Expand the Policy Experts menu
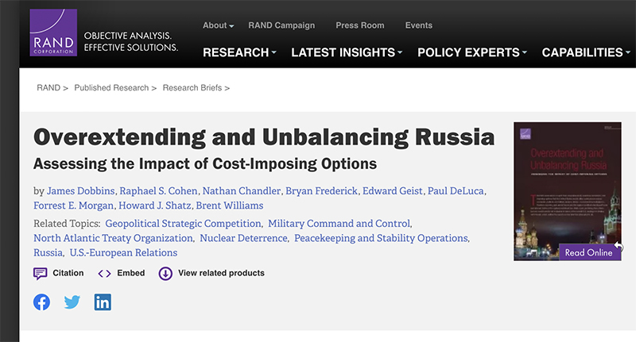 (x=472, y=53)
